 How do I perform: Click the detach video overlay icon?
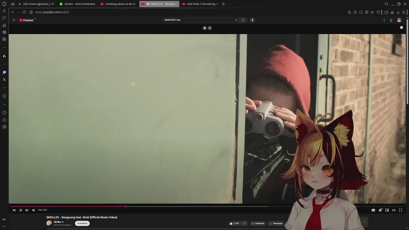(210, 28)
